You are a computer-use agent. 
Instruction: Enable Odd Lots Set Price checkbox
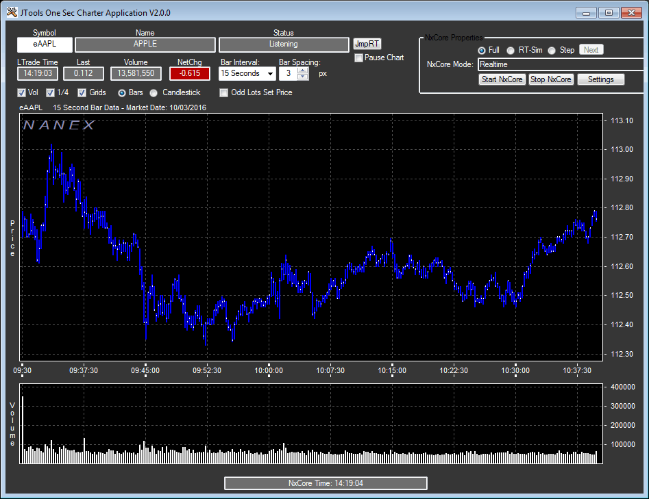pos(224,92)
